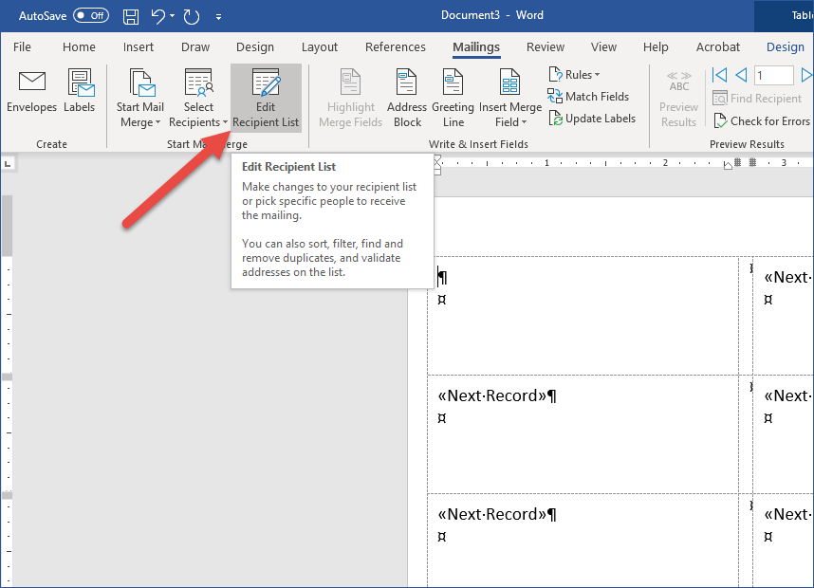
Task: Open the Table Tools Design tab
Action: point(785,46)
